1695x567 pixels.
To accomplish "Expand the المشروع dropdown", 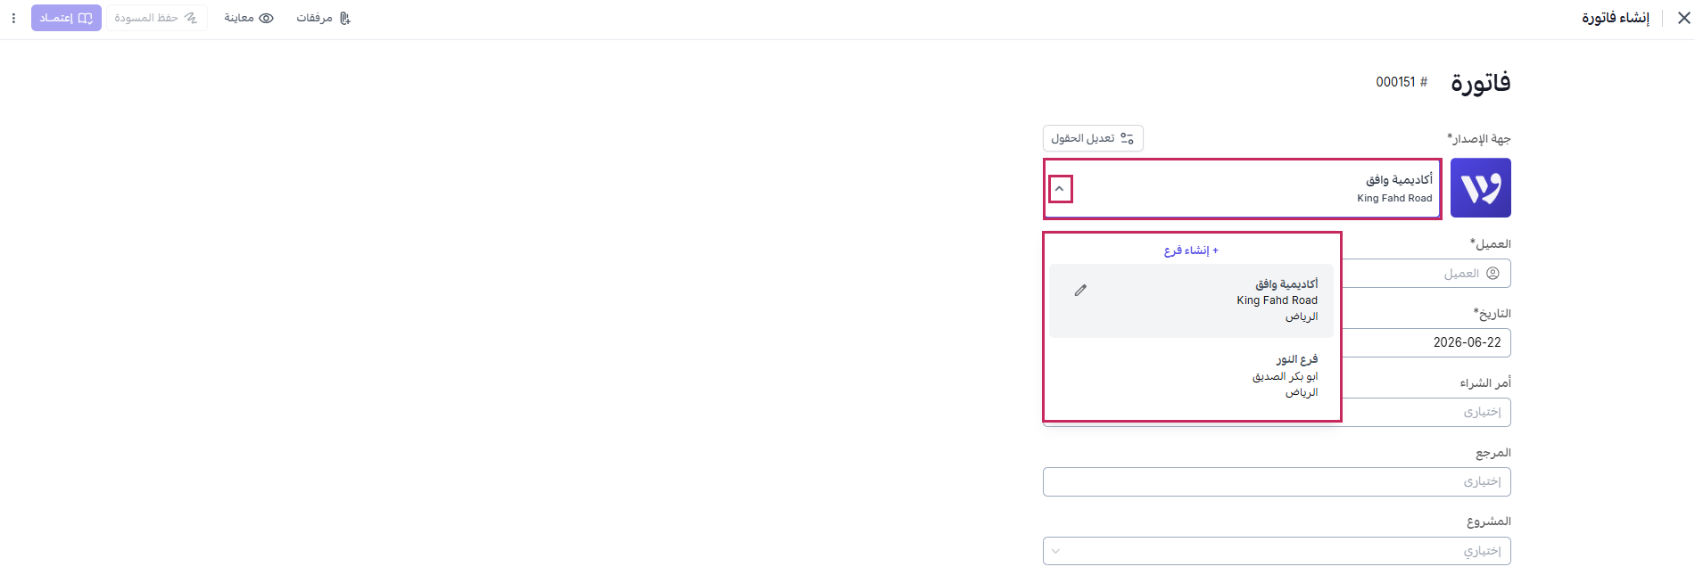I will pyautogui.click(x=1056, y=551).
